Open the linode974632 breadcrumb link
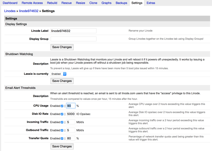This screenshot has width=212, height=151. click(29, 11)
